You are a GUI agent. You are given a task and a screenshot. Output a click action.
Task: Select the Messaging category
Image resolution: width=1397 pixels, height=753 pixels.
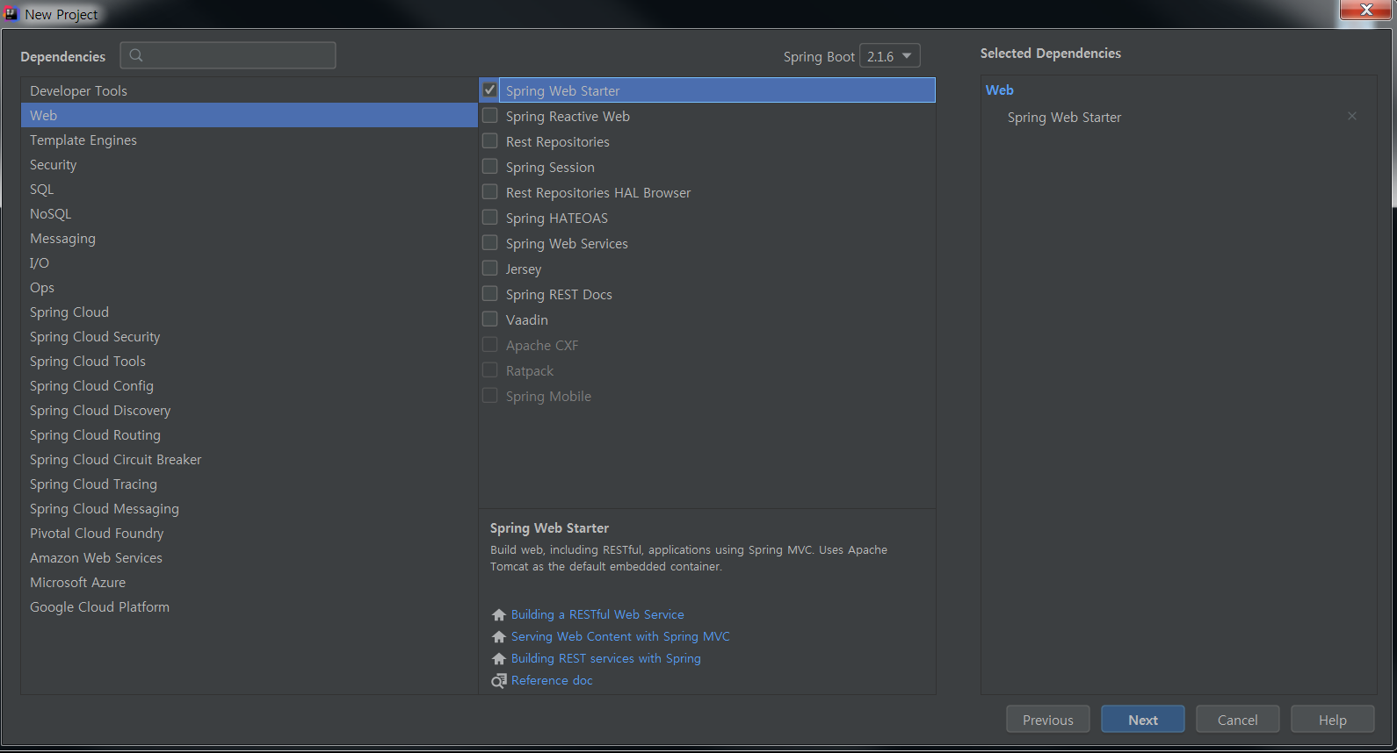tap(250, 238)
